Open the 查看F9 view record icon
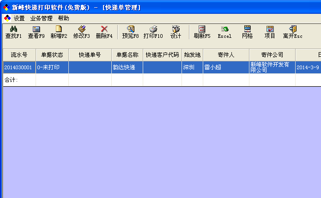 click(x=36, y=29)
